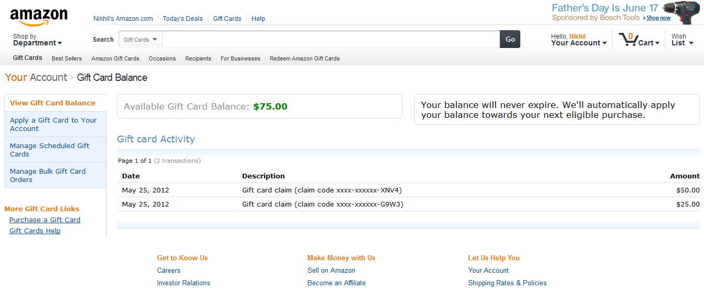
Task: Click Purchase a Gift Card link
Action: coord(45,220)
